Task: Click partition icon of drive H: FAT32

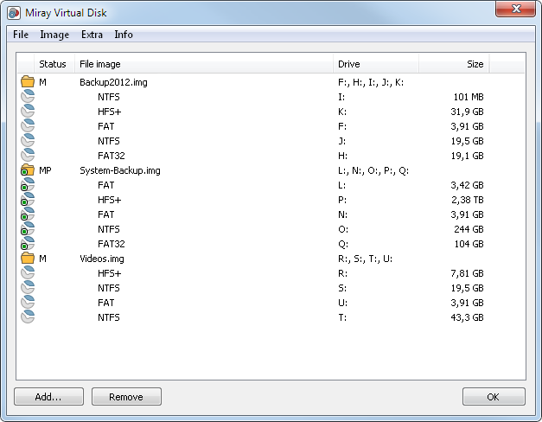Action: (28, 156)
